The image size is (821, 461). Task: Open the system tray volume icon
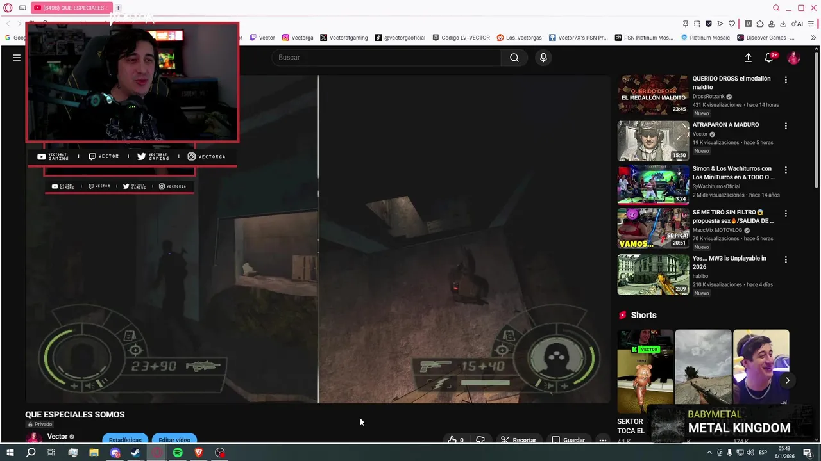pos(750,453)
